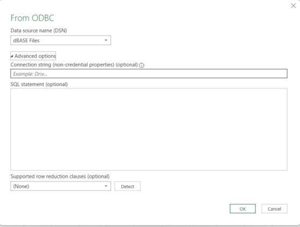Click the collapse triangle beside Advanced options
The image size is (300, 227).
coord(12,56)
